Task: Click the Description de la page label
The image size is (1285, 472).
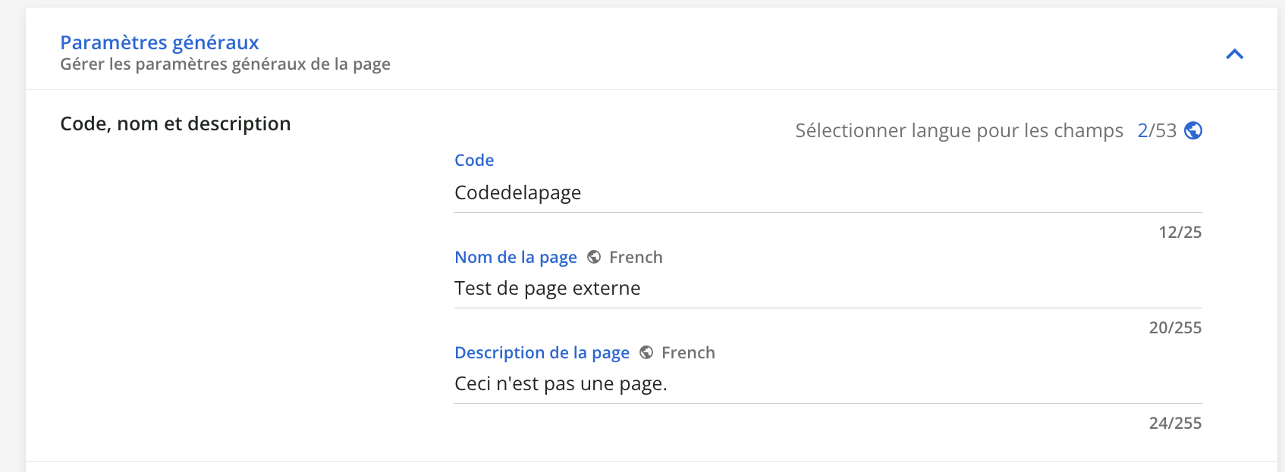Action: point(542,353)
